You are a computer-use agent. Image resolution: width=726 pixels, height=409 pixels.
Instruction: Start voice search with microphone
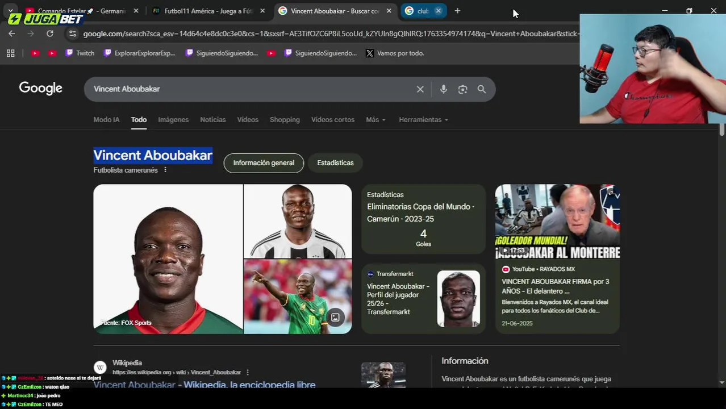pos(444,89)
